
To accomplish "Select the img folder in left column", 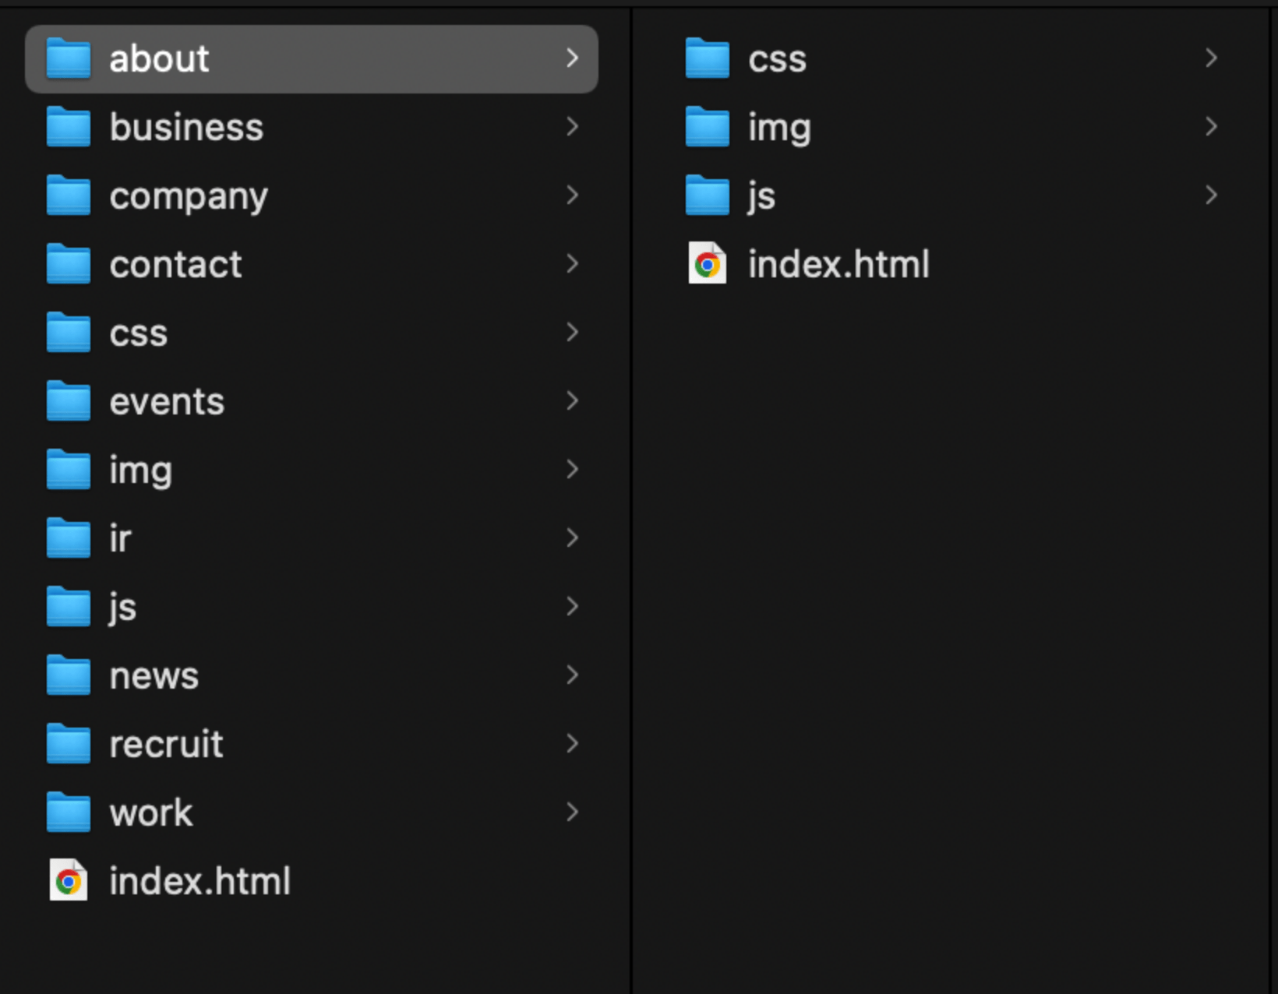I will pyautogui.click(x=312, y=470).
